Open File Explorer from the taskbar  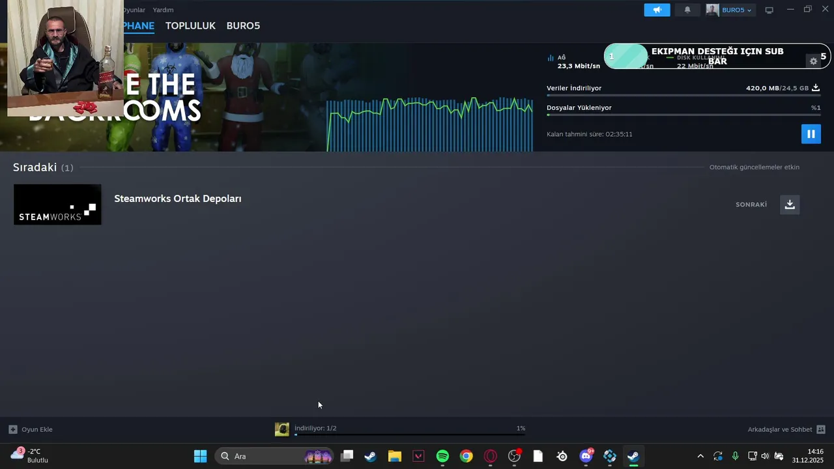pos(395,456)
